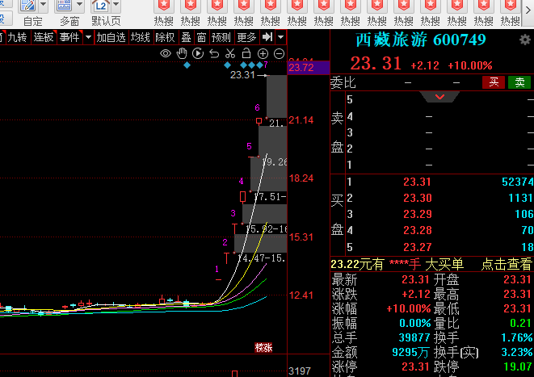The width and height of the screenshot is (534, 377).
Task: Select bid row 4 price 23.28
Action: pos(417,230)
